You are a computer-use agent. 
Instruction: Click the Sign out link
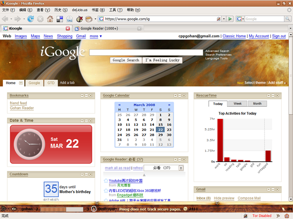[279, 36]
